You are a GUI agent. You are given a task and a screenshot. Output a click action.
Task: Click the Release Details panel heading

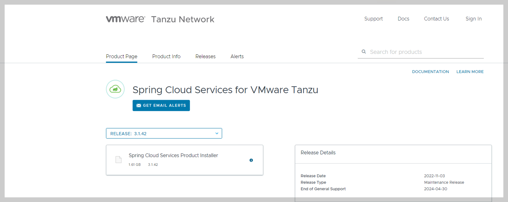click(x=318, y=153)
